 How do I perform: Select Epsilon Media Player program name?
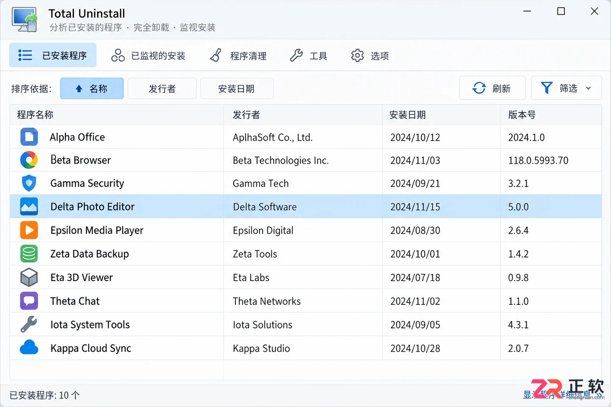click(x=97, y=230)
